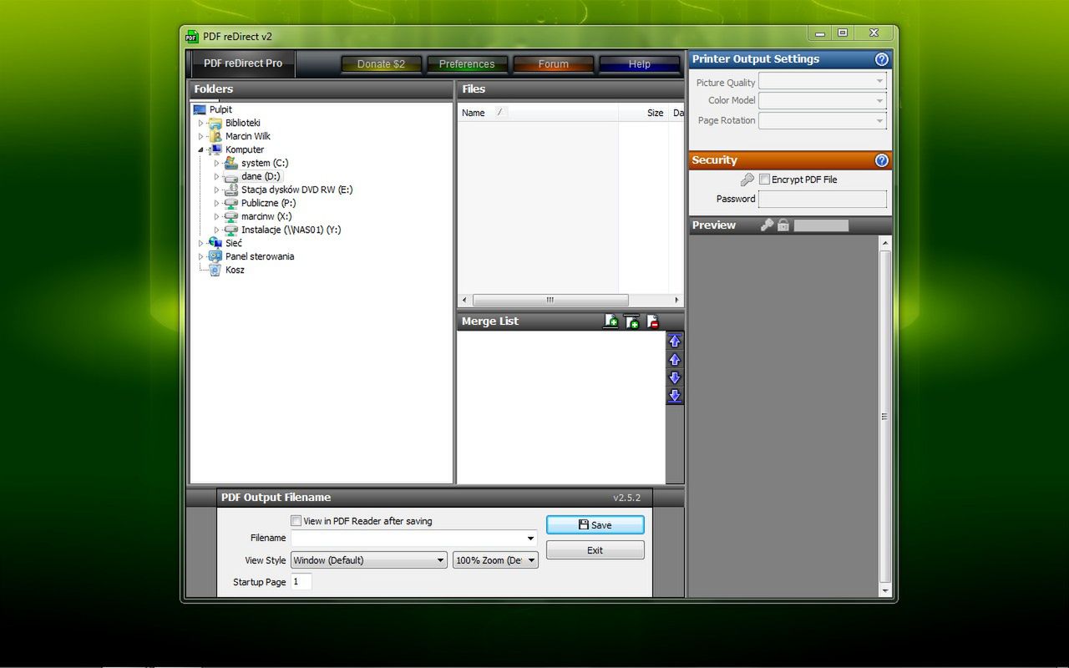Open the View Style dropdown

coord(369,560)
